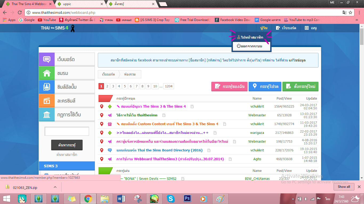Click the blue กระทู้โปรด button
This screenshot has width=364, height=204.
pos(265,87)
